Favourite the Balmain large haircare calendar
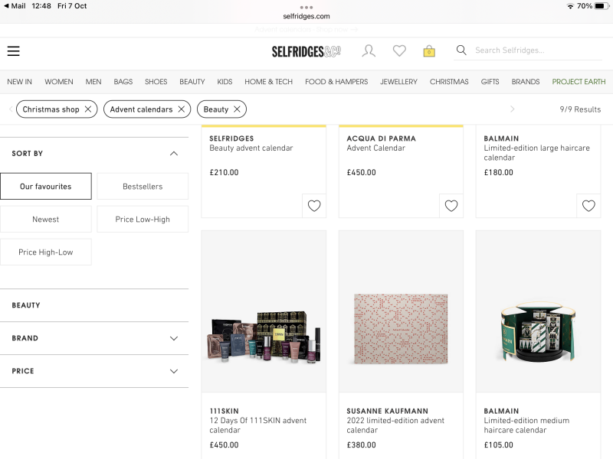 tap(588, 206)
